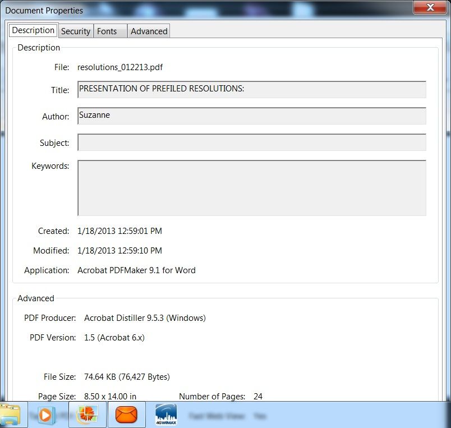
Task: Open the Advanced tab
Action: tap(149, 31)
